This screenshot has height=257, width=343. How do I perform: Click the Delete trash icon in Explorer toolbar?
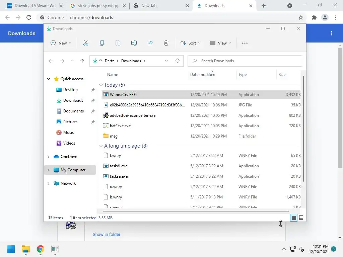coord(166,43)
